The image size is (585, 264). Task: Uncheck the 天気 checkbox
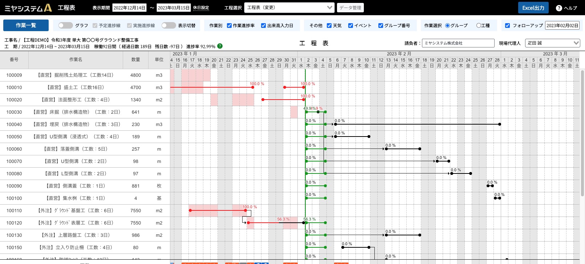[329, 25]
